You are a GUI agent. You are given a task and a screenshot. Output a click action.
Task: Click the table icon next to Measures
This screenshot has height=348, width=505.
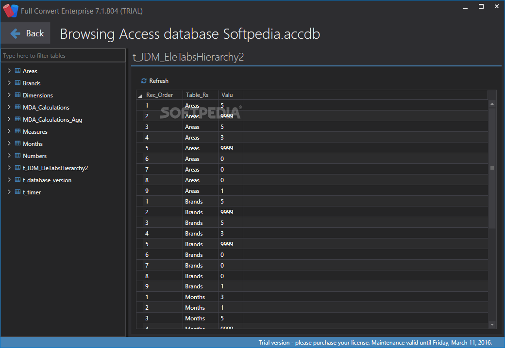pyautogui.click(x=17, y=131)
